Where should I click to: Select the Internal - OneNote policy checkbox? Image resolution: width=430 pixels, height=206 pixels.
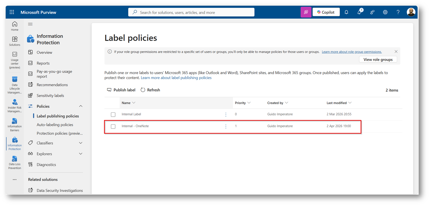pos(113,126)
